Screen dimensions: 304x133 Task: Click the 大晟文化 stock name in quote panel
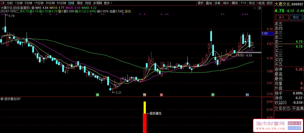point(283,4)
